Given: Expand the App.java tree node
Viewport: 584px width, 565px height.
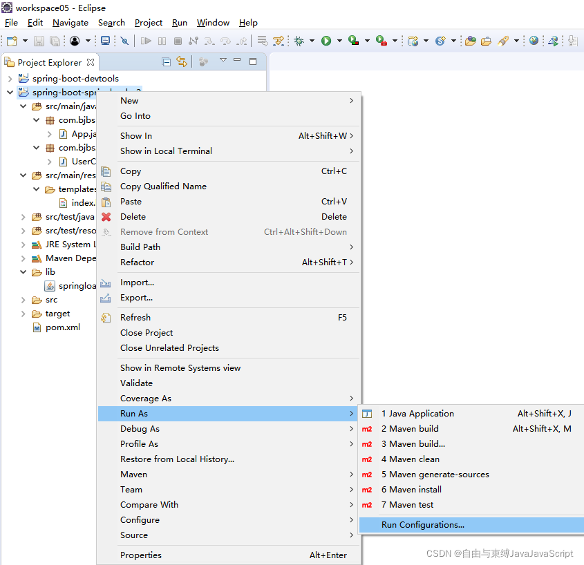Looking at the screenshot, I should [50, 134].
